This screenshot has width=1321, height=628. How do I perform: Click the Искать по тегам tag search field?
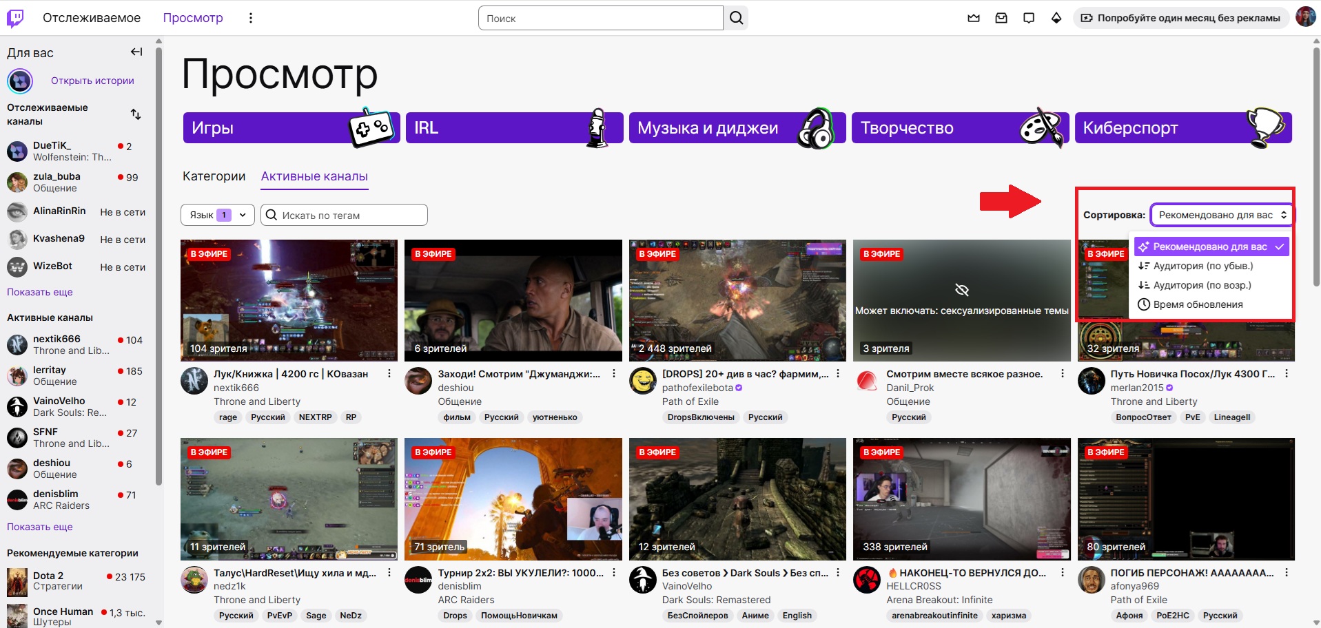(344, 215)
